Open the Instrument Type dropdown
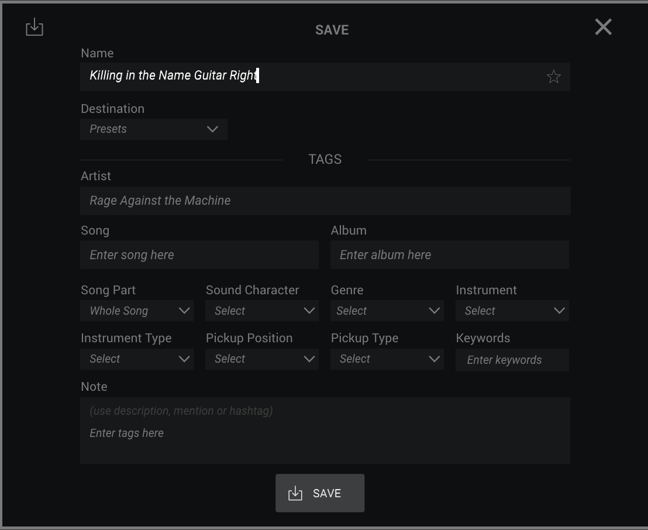Image resolution: width=648 pixels, height=530 pixels. click(x=137, y=359)
